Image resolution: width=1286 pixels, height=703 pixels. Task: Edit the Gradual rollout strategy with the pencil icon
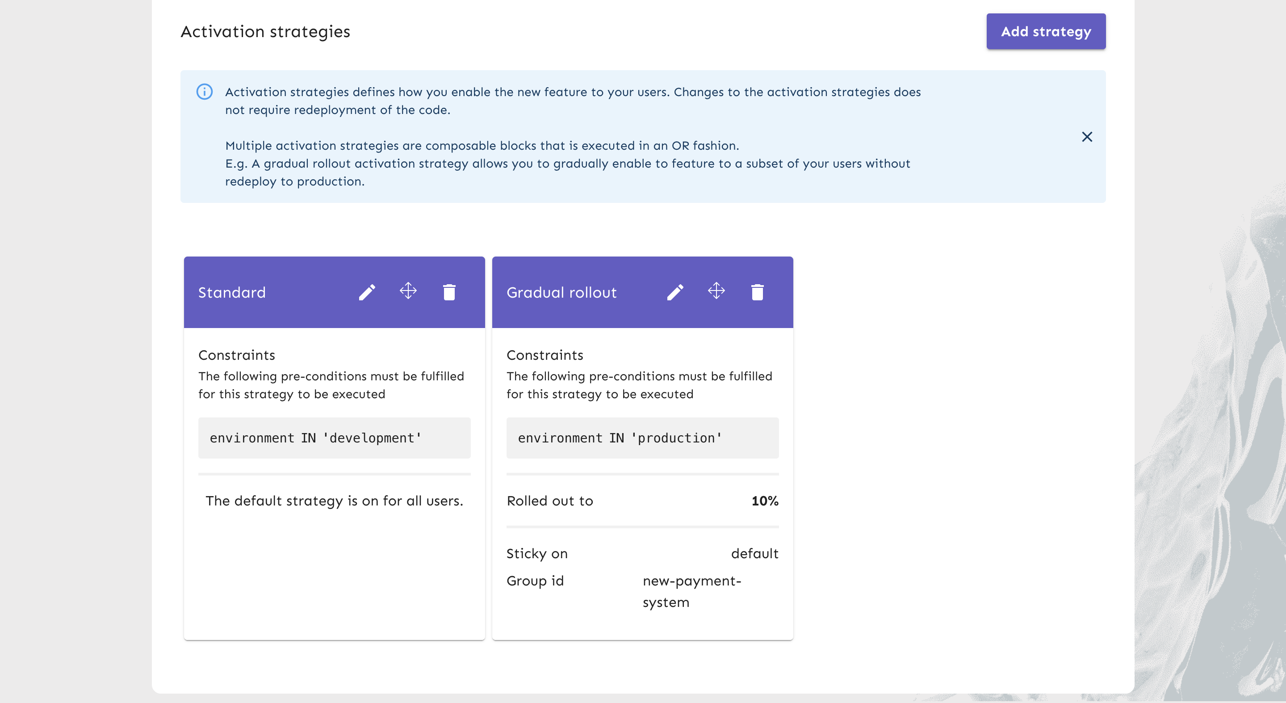click(x=675, y=292)
